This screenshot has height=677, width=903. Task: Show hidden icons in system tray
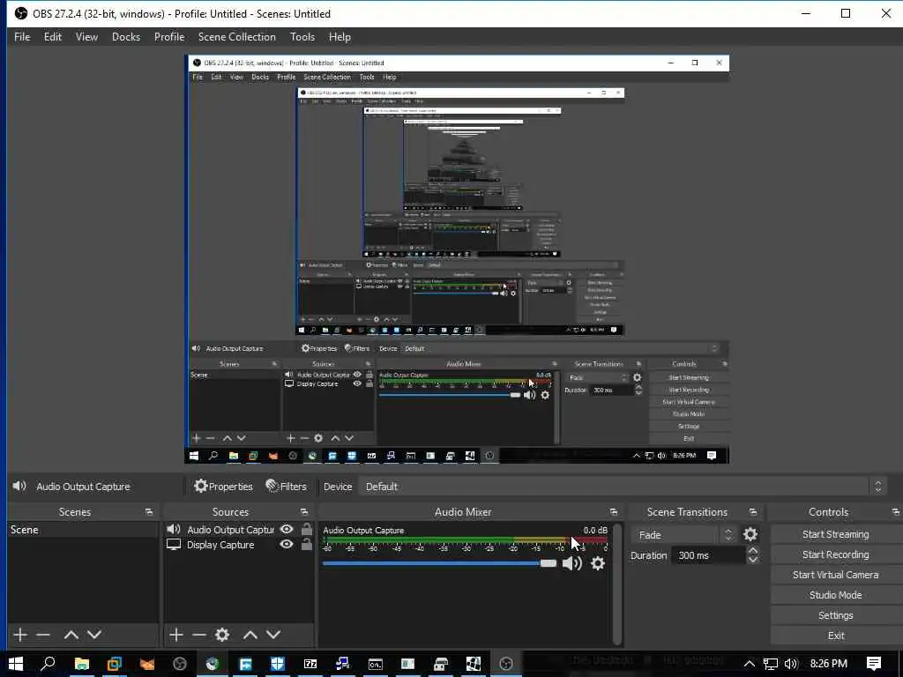tap(750, 664)
